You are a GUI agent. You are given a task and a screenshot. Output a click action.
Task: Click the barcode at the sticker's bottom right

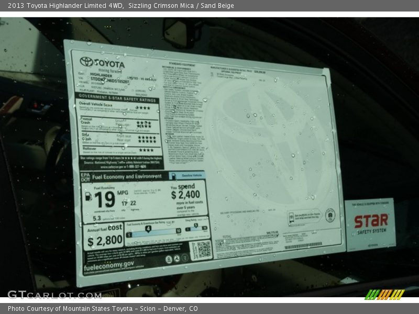303,245
